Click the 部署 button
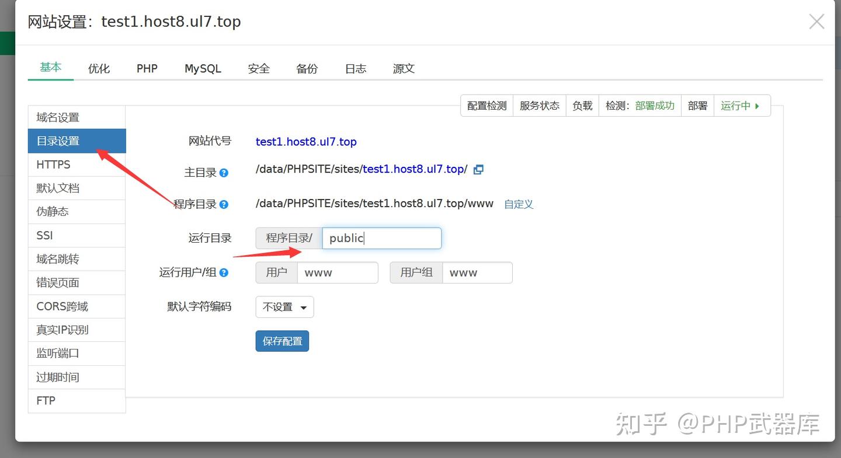Image resolution: width=841 pixels, height=458 pixels. [697, 106]
